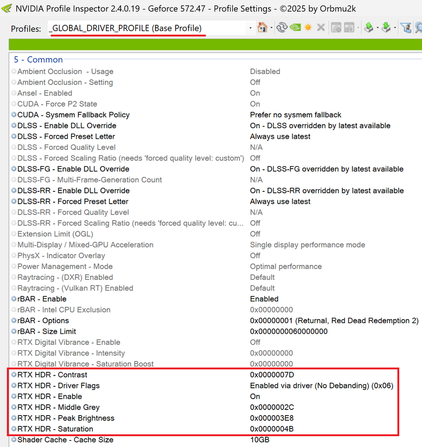Image resolution: width=422 pixels, height=447 pixels.
Task: Click the import profiles icon with down arrow
Action: 386,27
